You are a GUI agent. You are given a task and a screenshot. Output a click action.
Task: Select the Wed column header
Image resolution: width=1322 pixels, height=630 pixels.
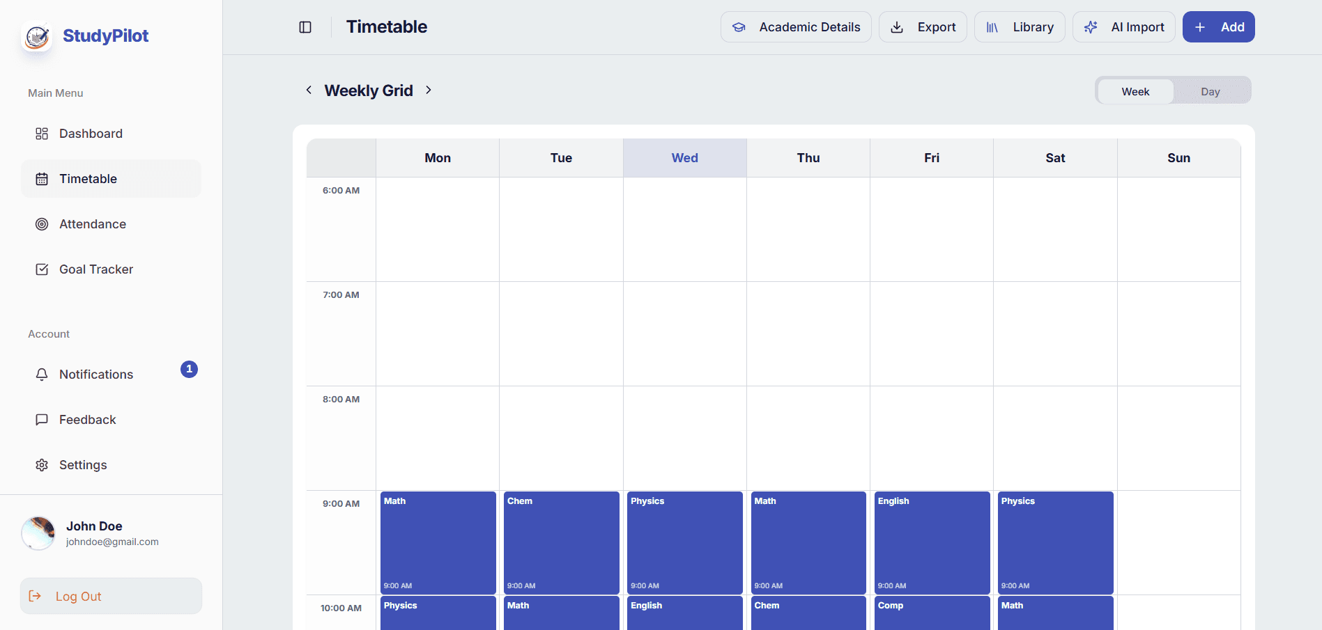point(684,157)
